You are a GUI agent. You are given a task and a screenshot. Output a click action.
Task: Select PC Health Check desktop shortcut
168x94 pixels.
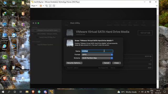pyautogui.click(x=4, y=26)
